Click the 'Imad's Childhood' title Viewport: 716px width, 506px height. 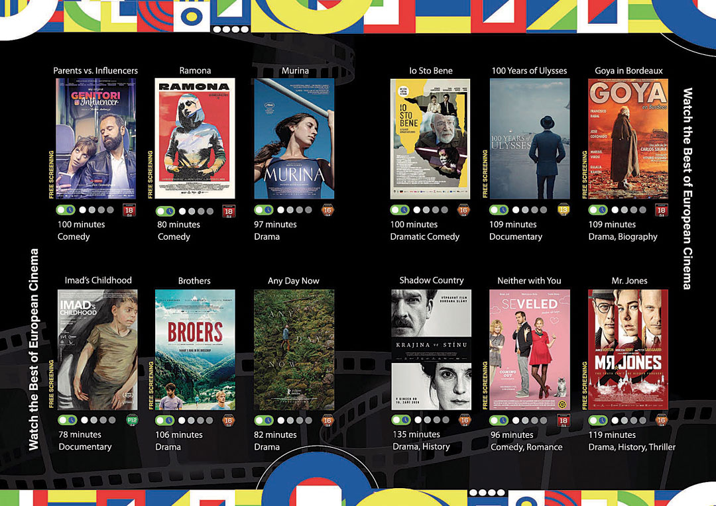pos(98,280)
